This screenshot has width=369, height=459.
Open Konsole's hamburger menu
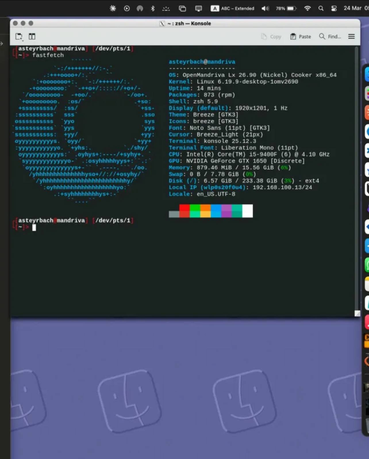coord(351,37)
